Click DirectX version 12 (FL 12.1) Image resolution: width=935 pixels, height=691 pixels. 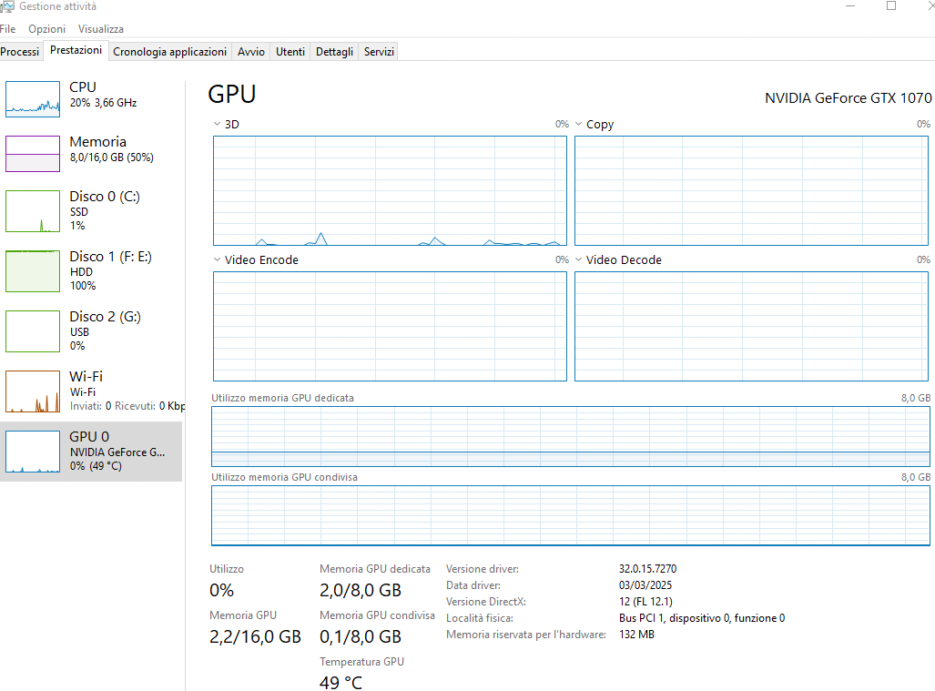[x=645, y=602]
